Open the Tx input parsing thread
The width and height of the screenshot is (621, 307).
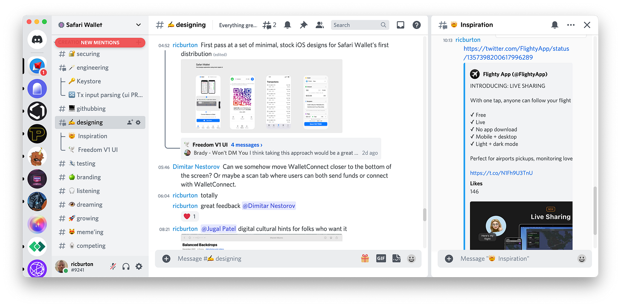(x=105, y=95)
